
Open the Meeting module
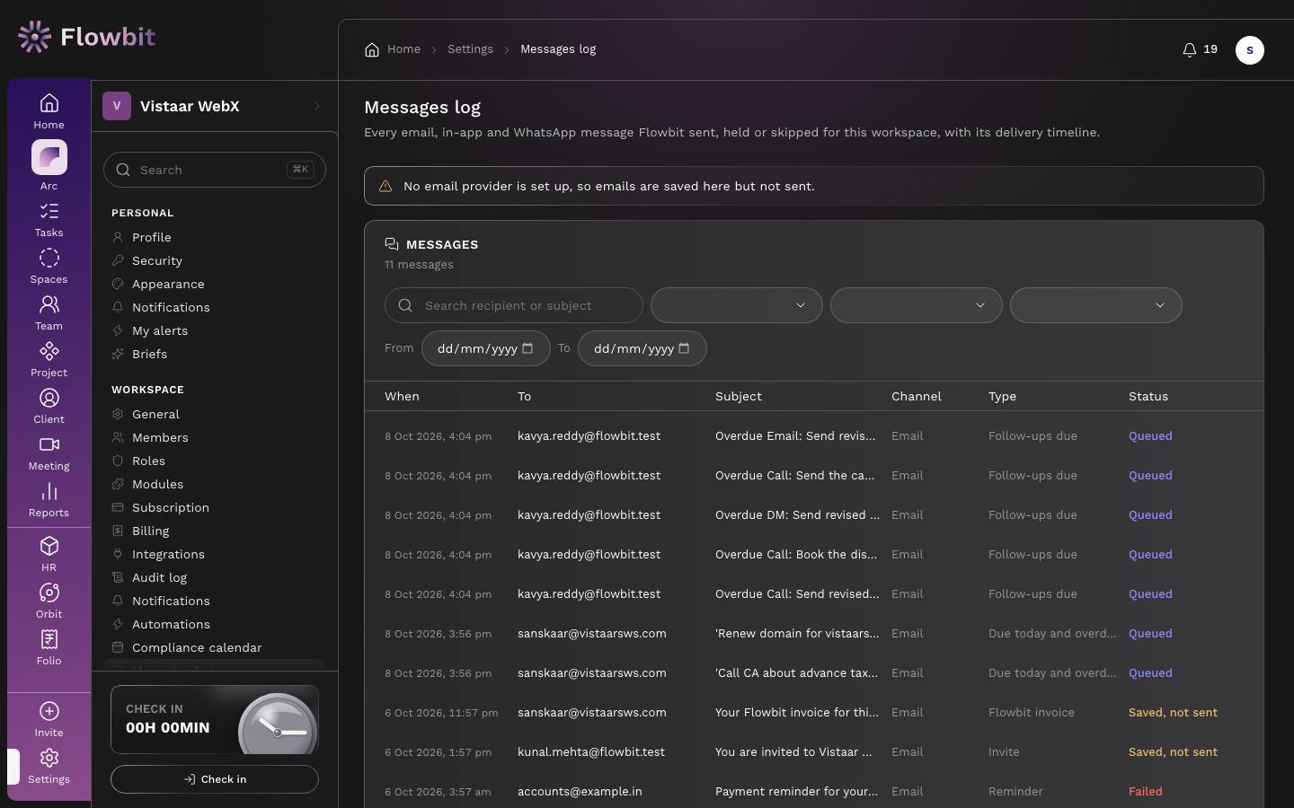pyautogui.click(x=49, y=453)
